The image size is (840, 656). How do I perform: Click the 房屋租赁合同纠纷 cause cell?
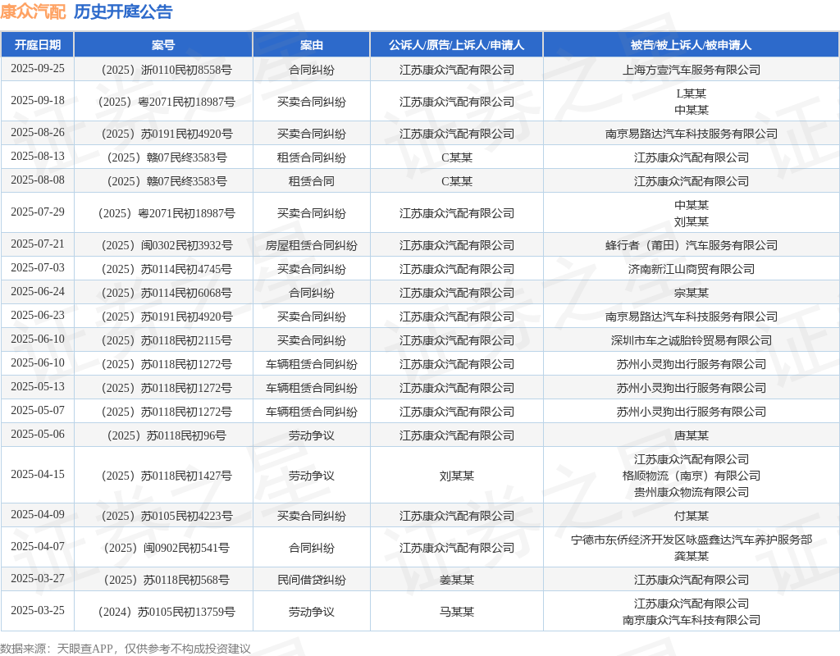pyautogui.click(x=311, y=245)
